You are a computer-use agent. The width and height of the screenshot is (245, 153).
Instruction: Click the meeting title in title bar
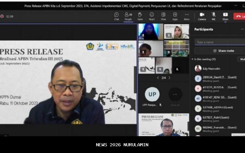click(123, 6)
